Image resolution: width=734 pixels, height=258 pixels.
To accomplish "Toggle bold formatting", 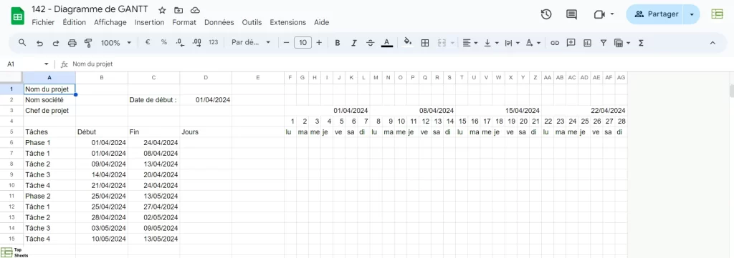I will pos(338,43).
